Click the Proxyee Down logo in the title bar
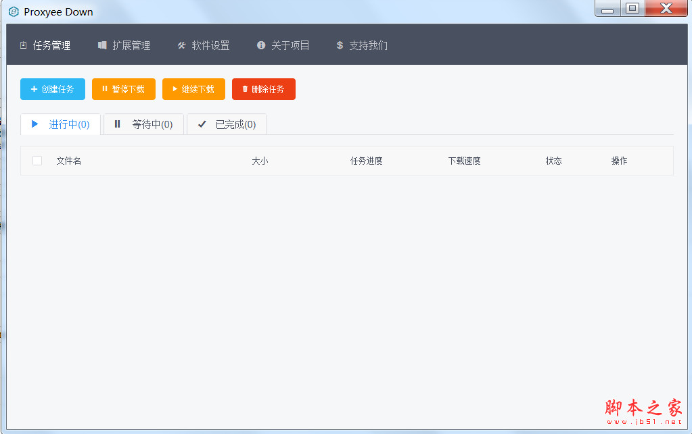The width and height of the screenshot is (692, 434). coord(12,11)
